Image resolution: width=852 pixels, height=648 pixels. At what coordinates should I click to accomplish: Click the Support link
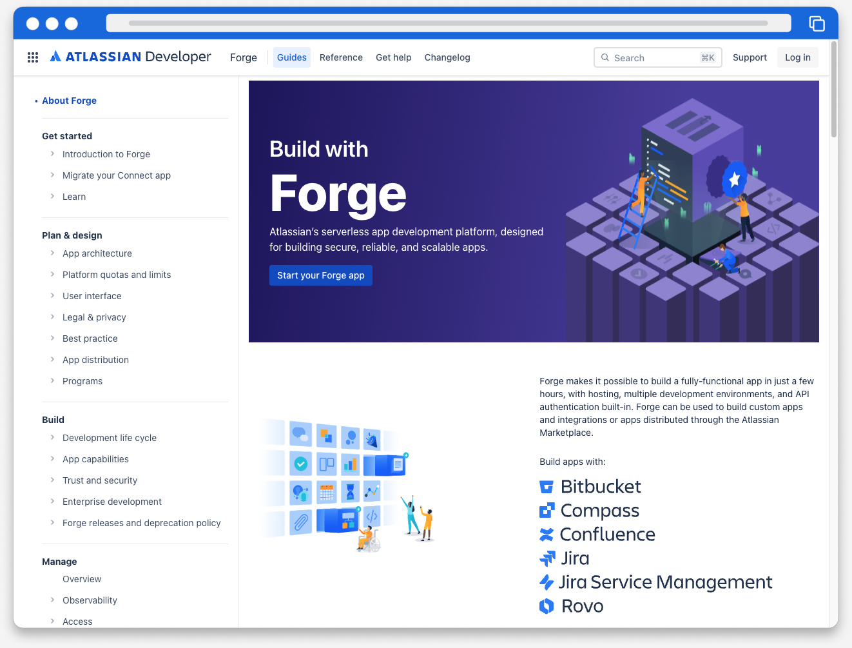(750, 57)
